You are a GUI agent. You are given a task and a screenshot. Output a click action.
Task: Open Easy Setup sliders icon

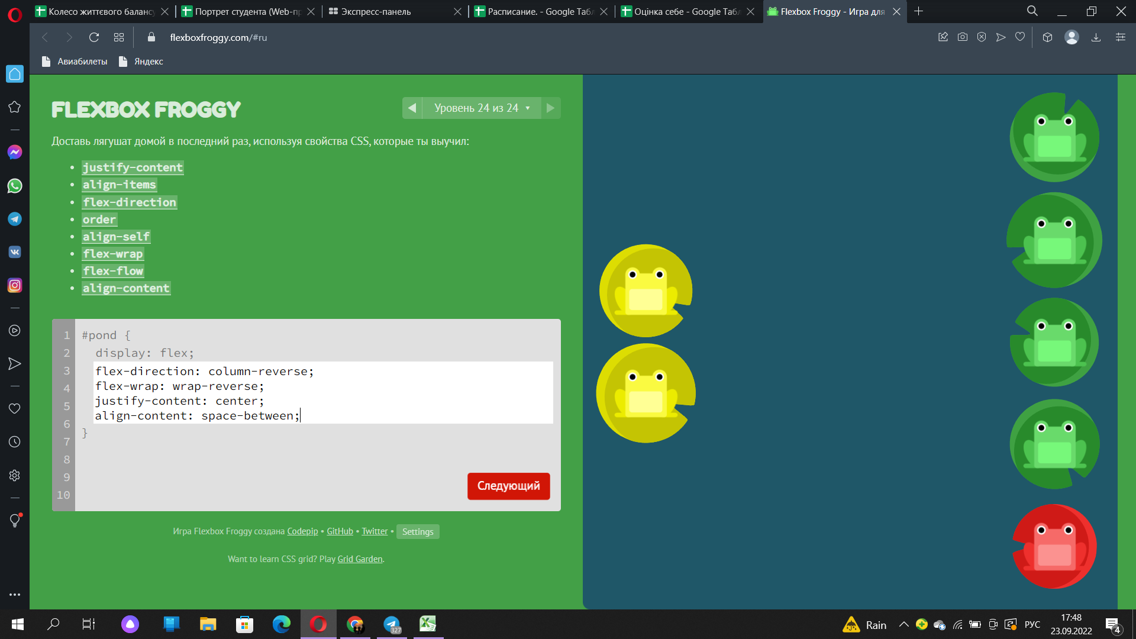click(1121, 37)
